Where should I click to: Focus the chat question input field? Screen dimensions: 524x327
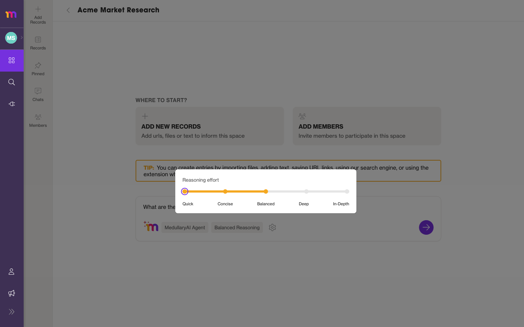288,207
